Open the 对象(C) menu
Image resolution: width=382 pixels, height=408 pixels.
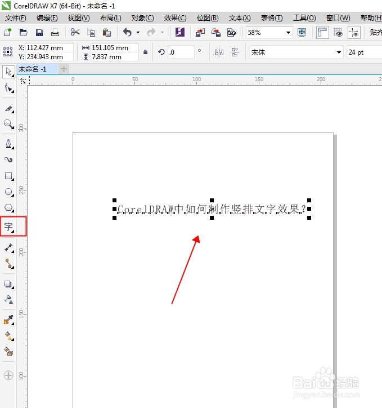pos(142,18)
